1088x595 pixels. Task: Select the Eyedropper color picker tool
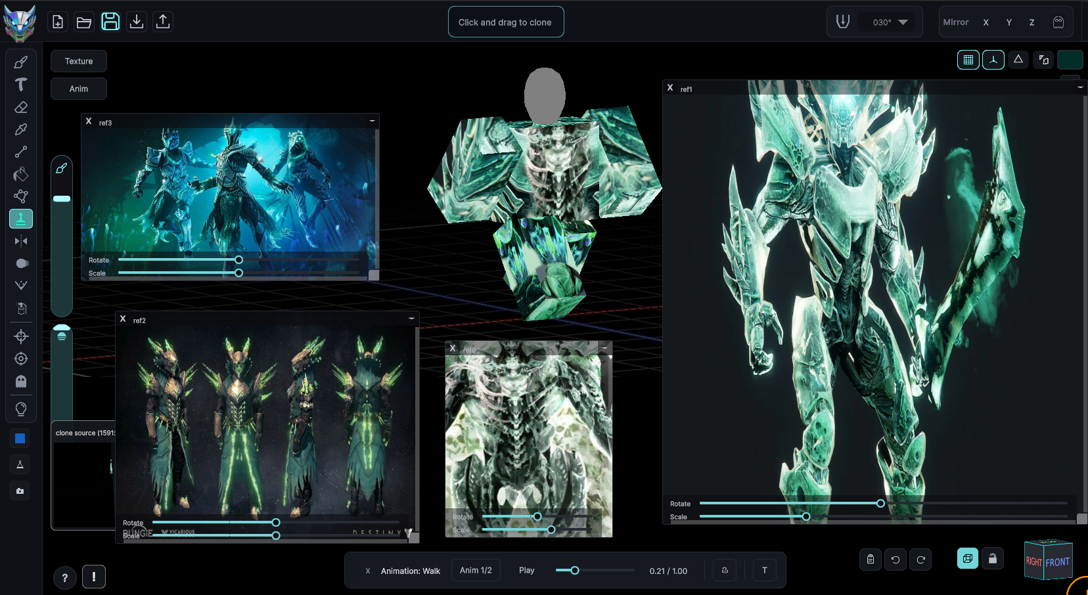(21, 129)
